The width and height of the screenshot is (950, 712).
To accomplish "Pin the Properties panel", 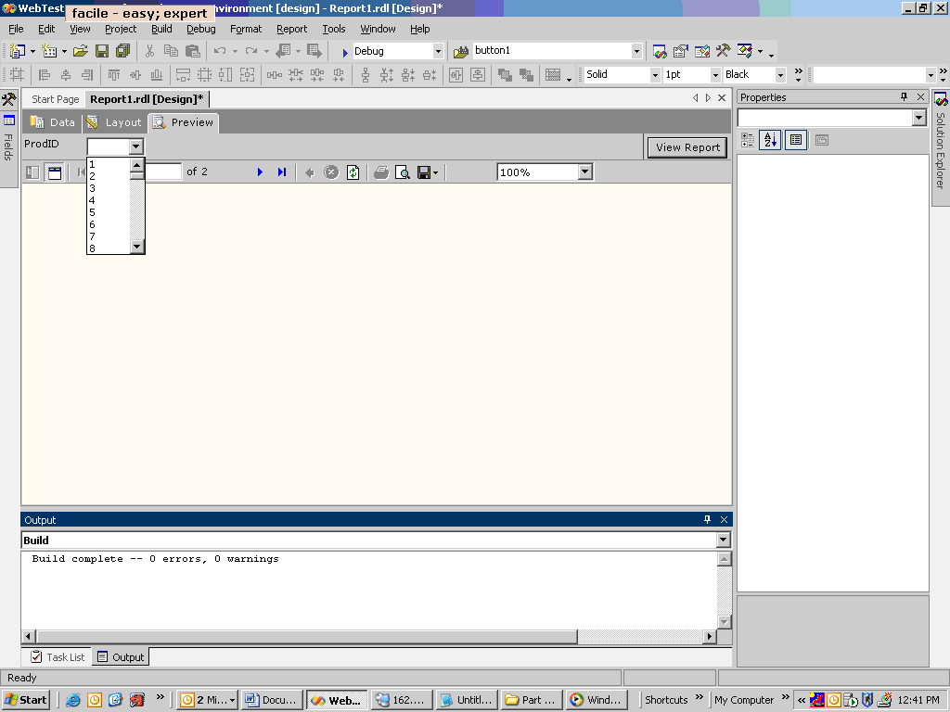I will click(904, 96).
